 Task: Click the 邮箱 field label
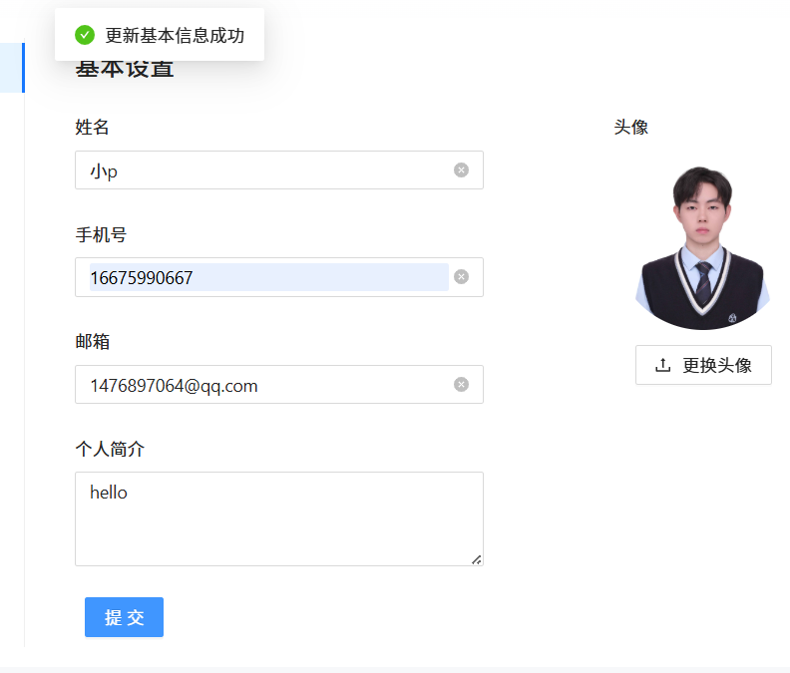(x=92, y=342)
